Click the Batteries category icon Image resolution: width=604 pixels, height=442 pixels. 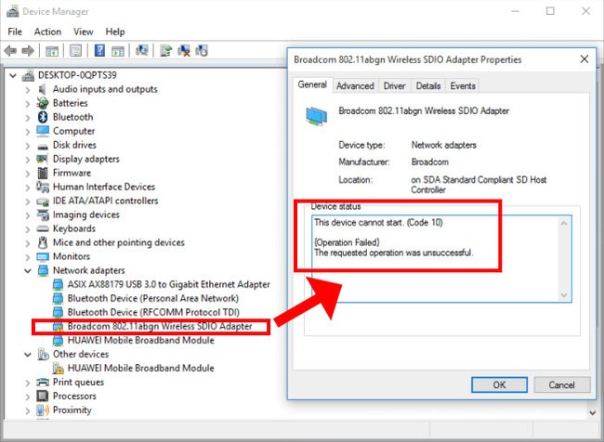43,103
